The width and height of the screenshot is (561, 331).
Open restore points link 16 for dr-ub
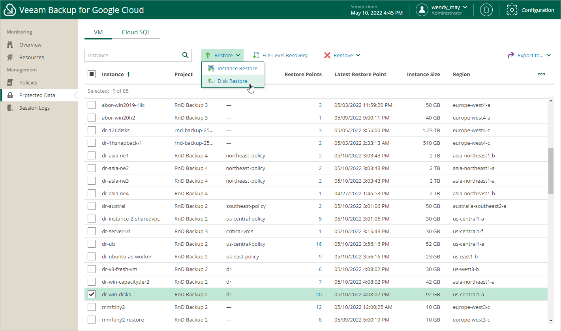(319, 244)
